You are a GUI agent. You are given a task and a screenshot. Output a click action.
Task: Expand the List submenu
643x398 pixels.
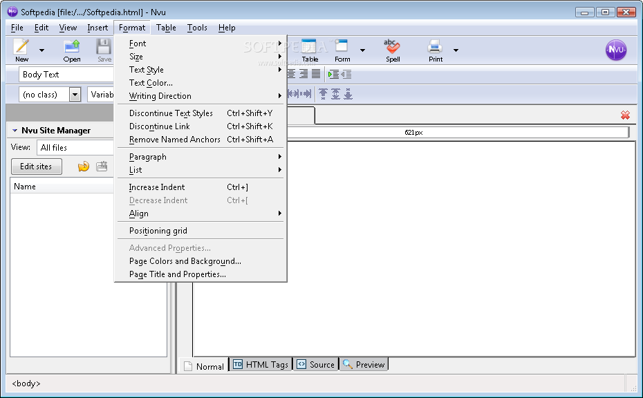pyautogui.click(x=201, y=170)
